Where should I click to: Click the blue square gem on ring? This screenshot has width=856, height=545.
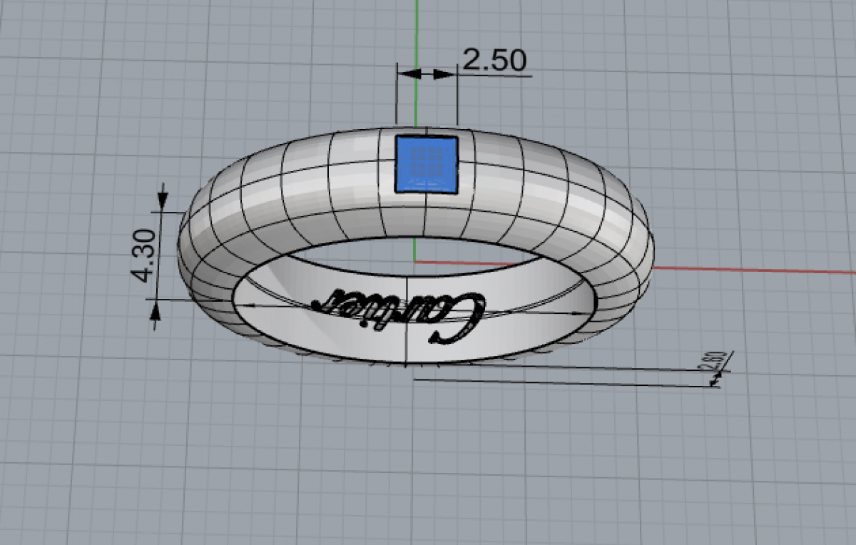[427, 164]
